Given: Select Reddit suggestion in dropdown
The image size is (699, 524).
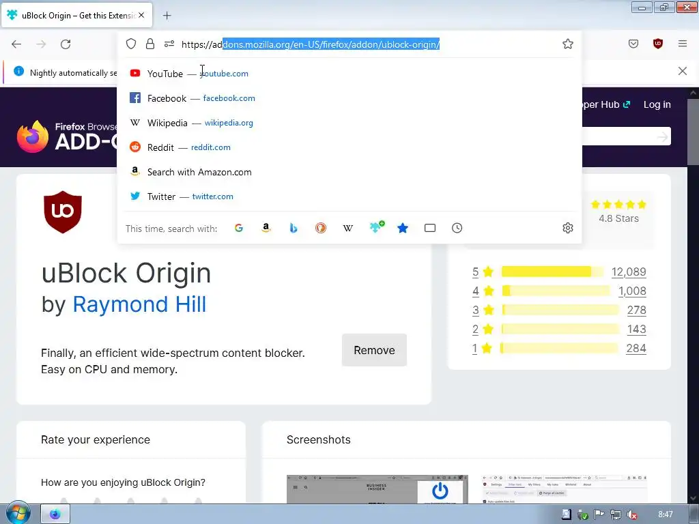Looking at the screenshot, I should (x=349, y=147).
